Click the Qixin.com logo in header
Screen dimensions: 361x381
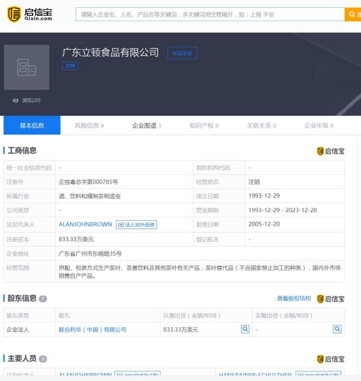30,14
